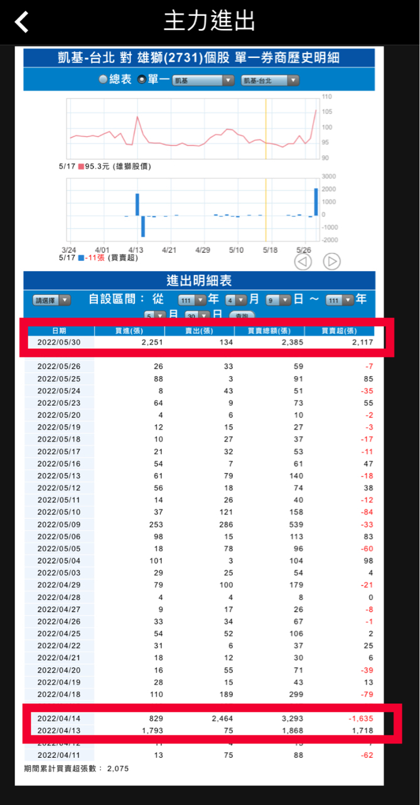Viewport: 420px width, 805px height.
Task: Click the 日期 column header
Action: (60, 331)
